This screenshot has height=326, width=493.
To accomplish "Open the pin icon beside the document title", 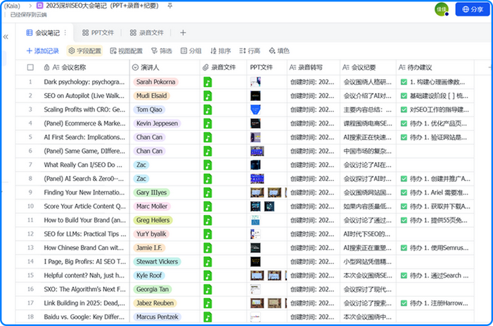I will click(170, 5).
